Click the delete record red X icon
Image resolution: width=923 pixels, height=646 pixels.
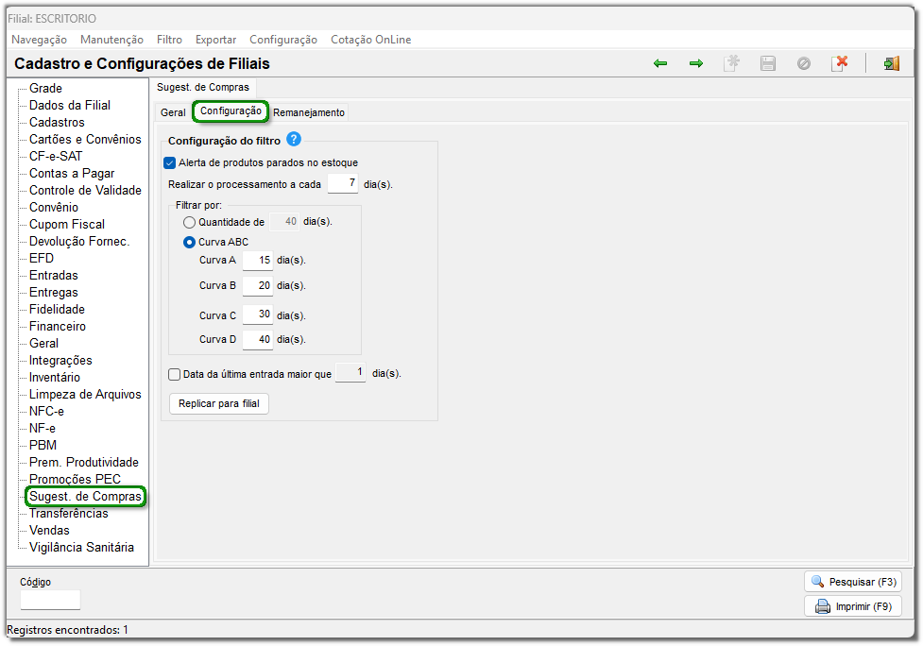(x=840, y=63)
